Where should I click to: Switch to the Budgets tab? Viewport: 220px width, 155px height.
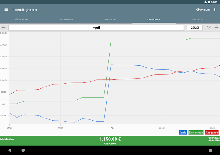(198, 19)
